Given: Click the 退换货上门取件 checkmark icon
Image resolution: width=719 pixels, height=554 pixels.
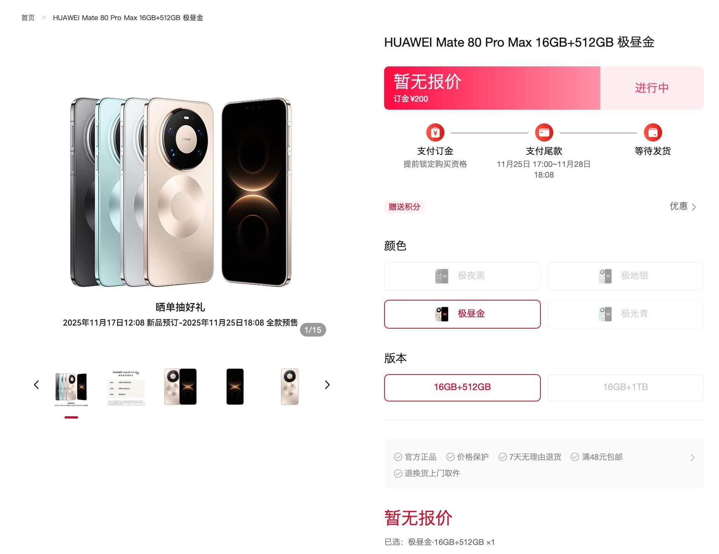Looking at the screenshot, I should click(x=398, y=473).
